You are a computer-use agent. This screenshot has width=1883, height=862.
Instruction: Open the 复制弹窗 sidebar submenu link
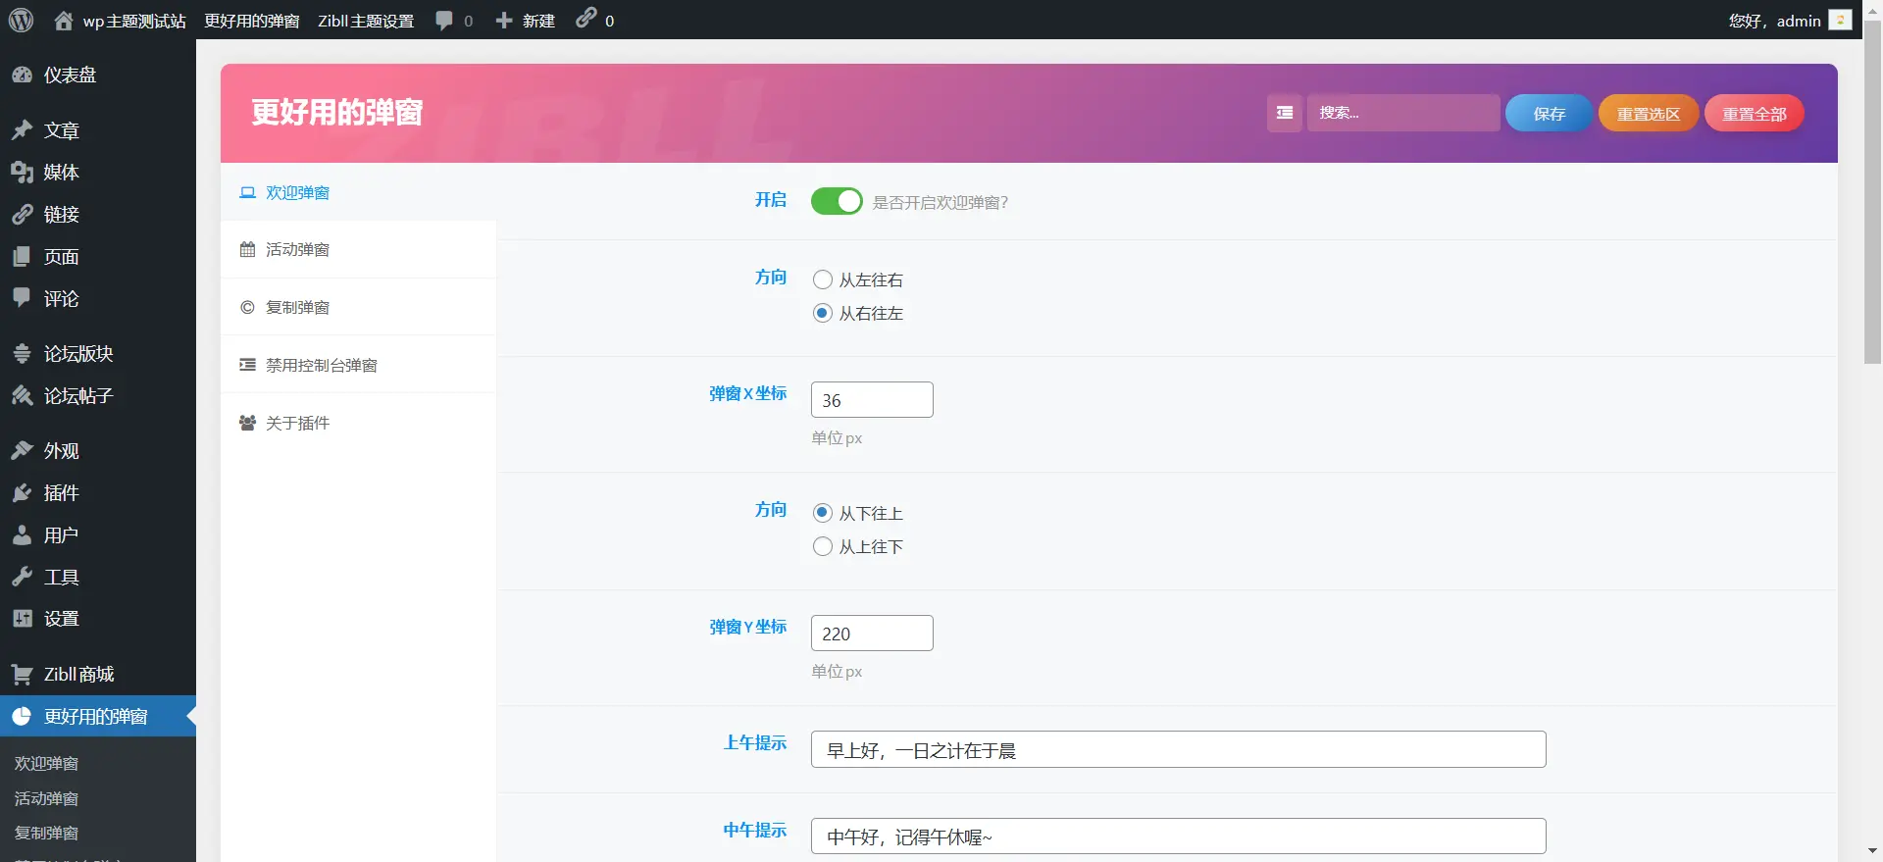(46, 833)
